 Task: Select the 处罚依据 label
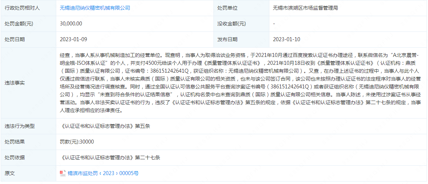15,158
